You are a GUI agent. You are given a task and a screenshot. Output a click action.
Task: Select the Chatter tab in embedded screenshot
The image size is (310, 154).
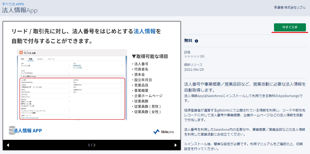tap(40, 59)
